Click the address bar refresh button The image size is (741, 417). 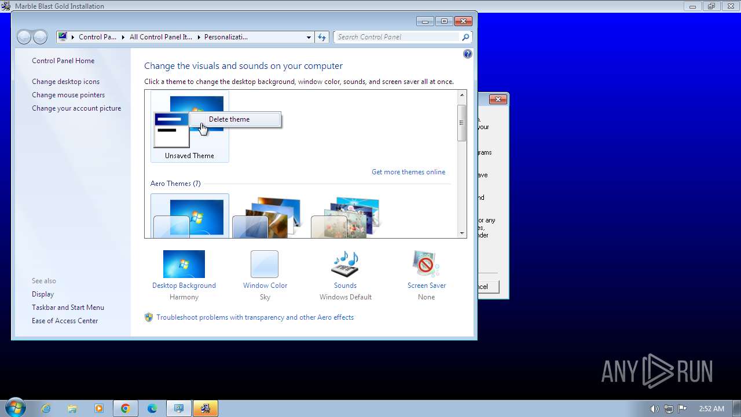click(322, 37)
